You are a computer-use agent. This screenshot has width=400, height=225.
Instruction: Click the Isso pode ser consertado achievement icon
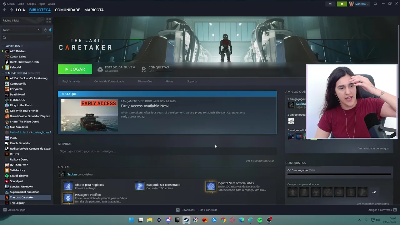click(140, 186)
